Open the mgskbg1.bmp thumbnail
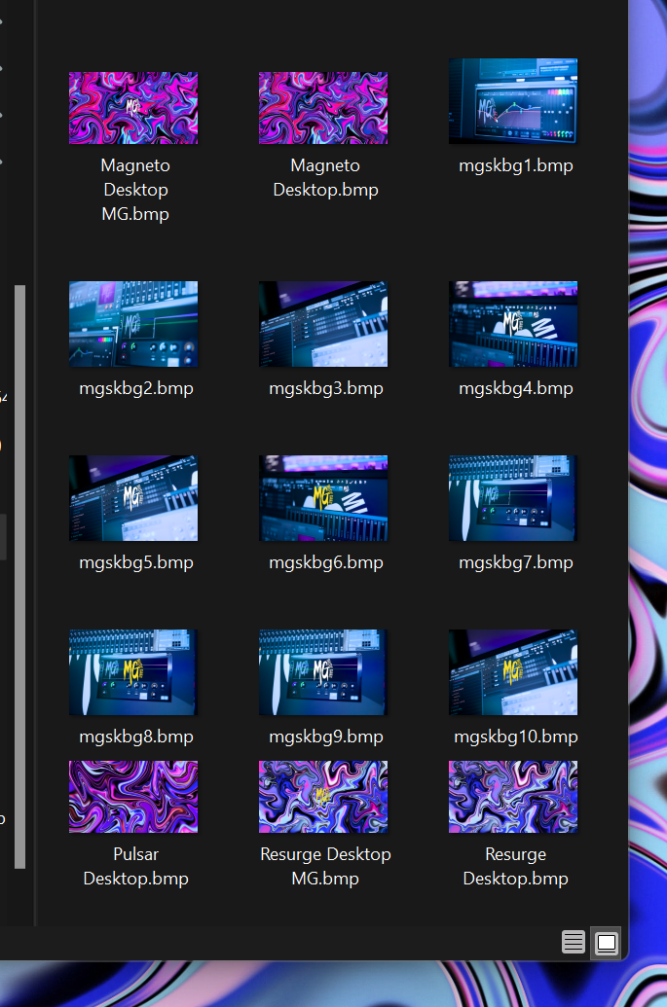The image size is (667, 1007). [x=513, y=101]
